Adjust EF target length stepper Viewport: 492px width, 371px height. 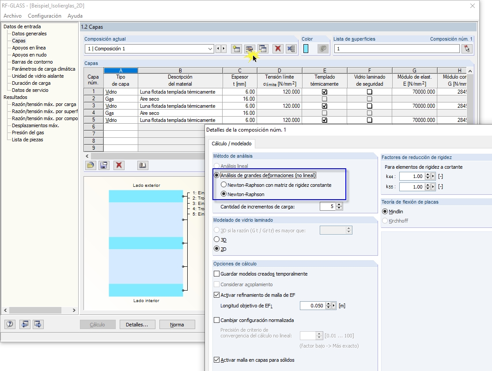point(328,306)
